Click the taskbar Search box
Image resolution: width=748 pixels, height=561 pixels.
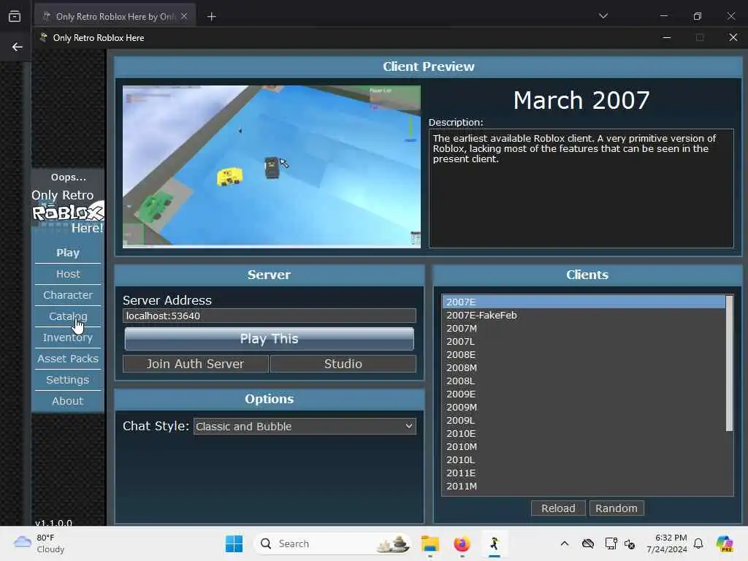coord(332,543)
